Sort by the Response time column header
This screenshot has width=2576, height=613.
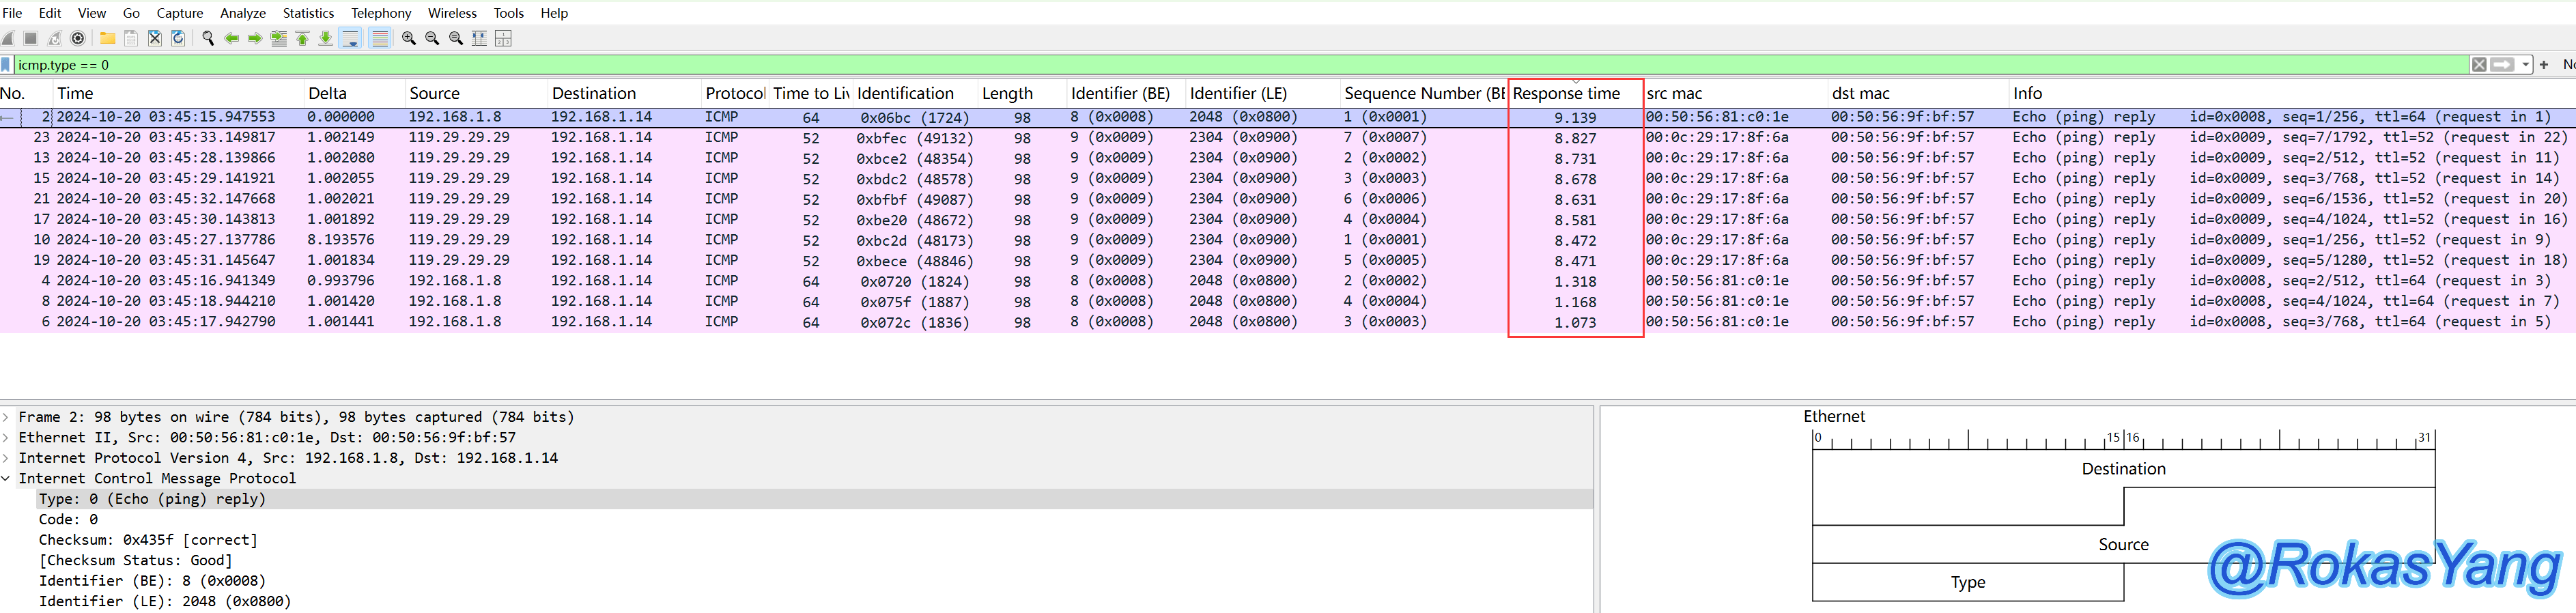1566,93
